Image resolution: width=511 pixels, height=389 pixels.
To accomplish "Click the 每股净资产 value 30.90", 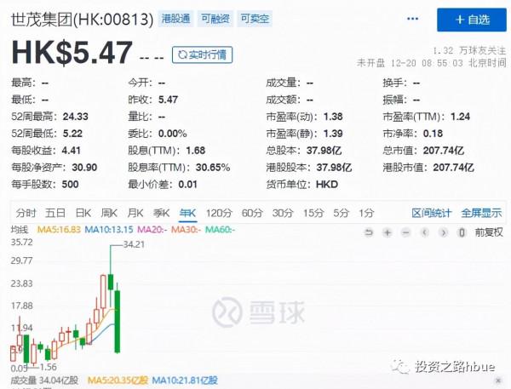I will click(x=84, y=168).
